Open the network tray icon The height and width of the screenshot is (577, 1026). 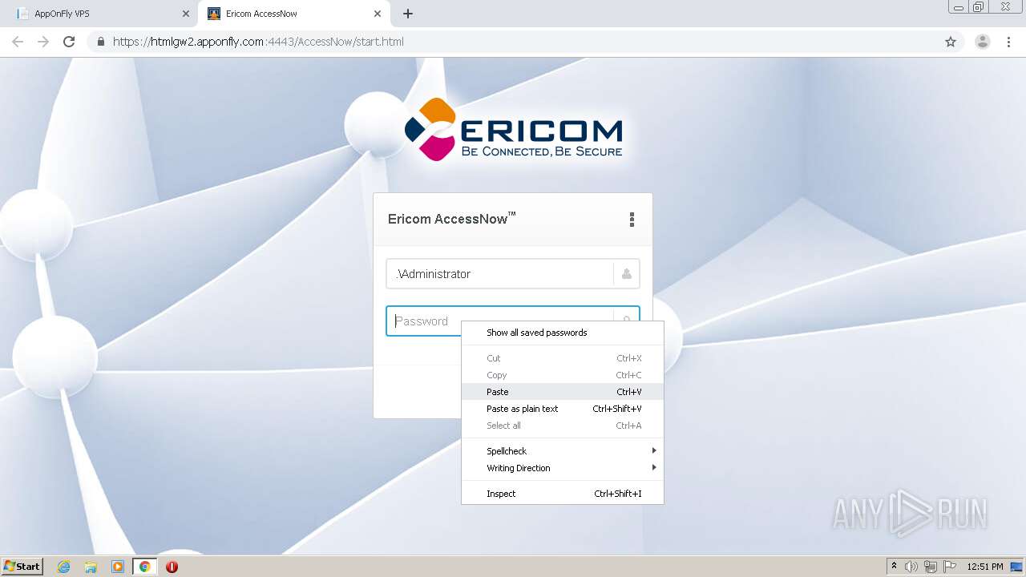click(x=931, y=567)
